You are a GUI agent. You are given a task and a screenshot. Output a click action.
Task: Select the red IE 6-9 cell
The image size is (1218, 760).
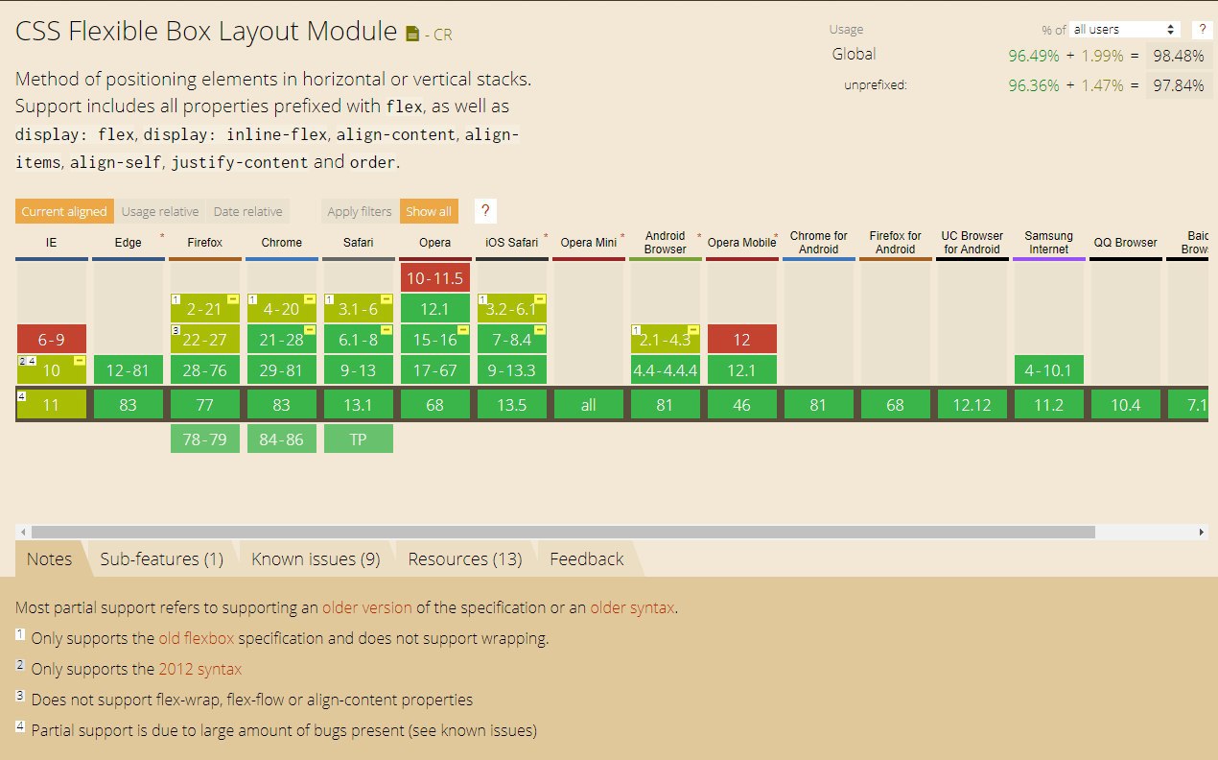pos(51,339)
